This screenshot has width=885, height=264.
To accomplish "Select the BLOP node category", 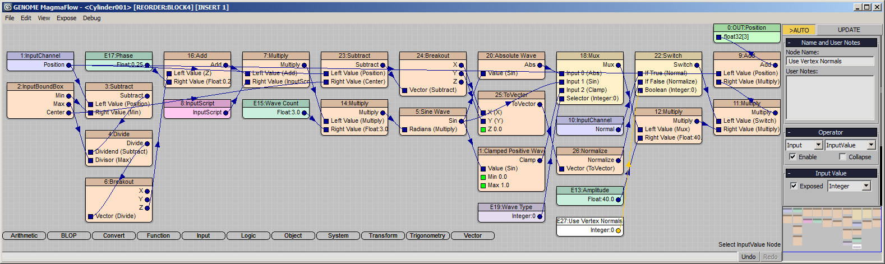I will (x=69, y=236).
